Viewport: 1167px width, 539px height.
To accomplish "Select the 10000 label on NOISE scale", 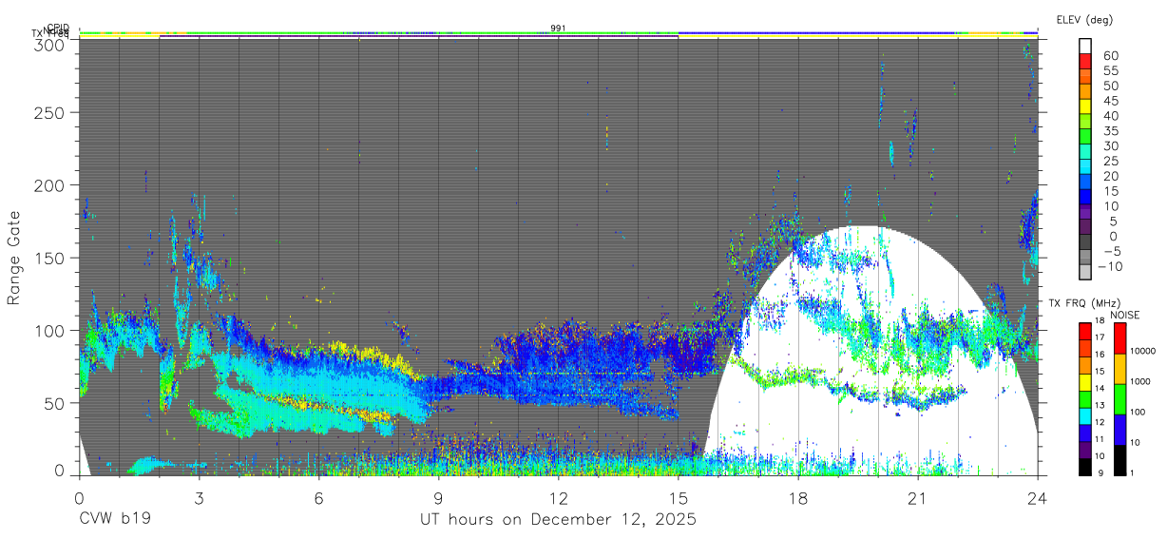I will point(1144,351).
